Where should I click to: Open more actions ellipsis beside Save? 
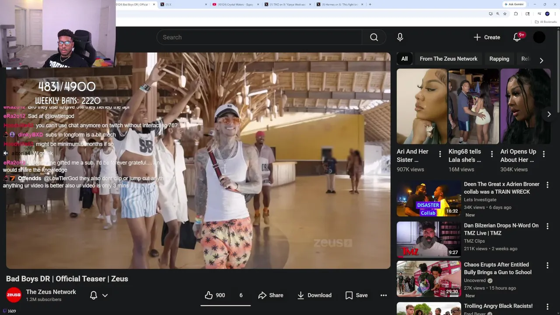tap(384, 295)
